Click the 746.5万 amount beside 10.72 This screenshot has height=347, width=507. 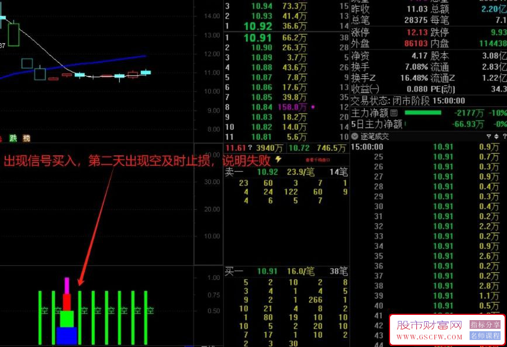pyautogui.click(x=331, y=148)
